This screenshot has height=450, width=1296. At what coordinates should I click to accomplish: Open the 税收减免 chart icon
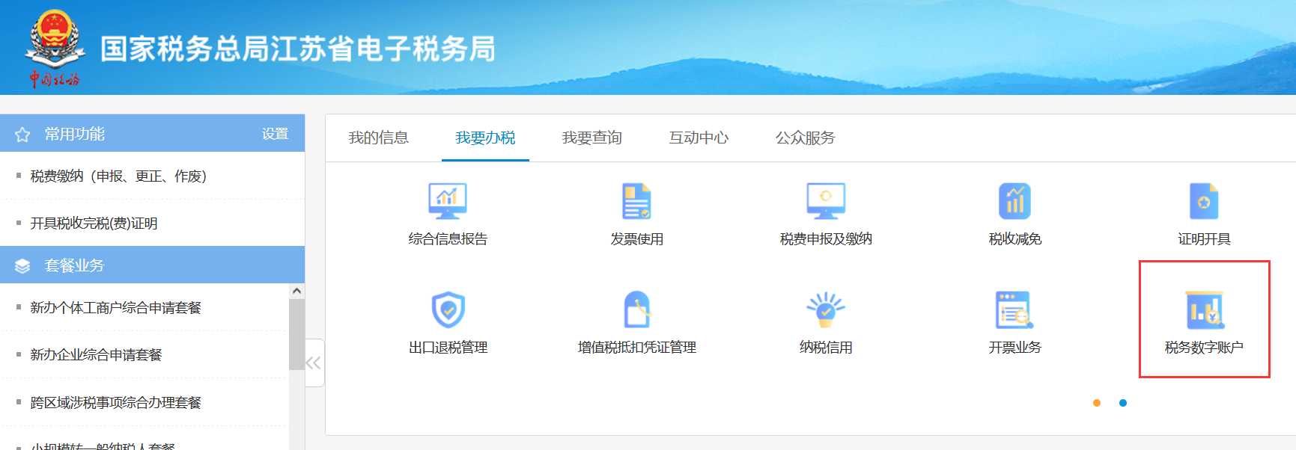tap(1015, 200)
